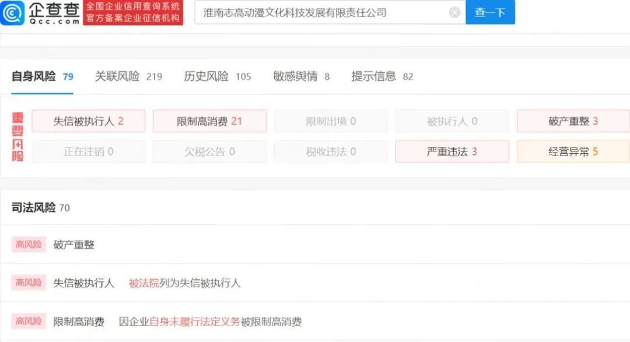The height and width of the screenshot is (342, 630).
Task: Check 经营异常 records
Action: point(573,151)
